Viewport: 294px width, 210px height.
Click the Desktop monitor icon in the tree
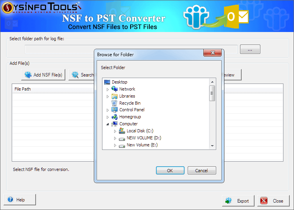coord(107,82)
